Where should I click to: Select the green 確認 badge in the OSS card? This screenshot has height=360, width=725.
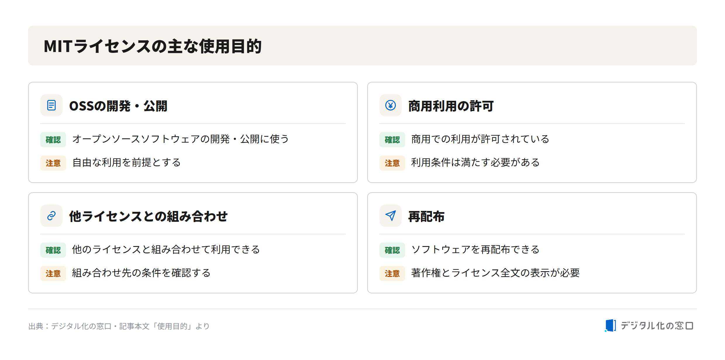[53, 140]
